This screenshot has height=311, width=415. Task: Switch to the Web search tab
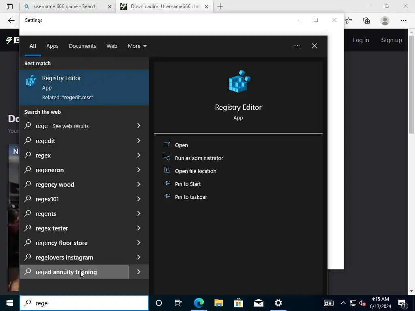click(112, 46)
